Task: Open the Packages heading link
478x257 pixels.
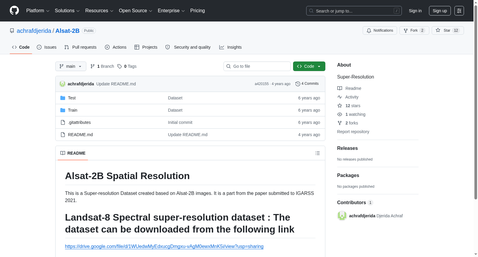Action: (x=348, y=176)
